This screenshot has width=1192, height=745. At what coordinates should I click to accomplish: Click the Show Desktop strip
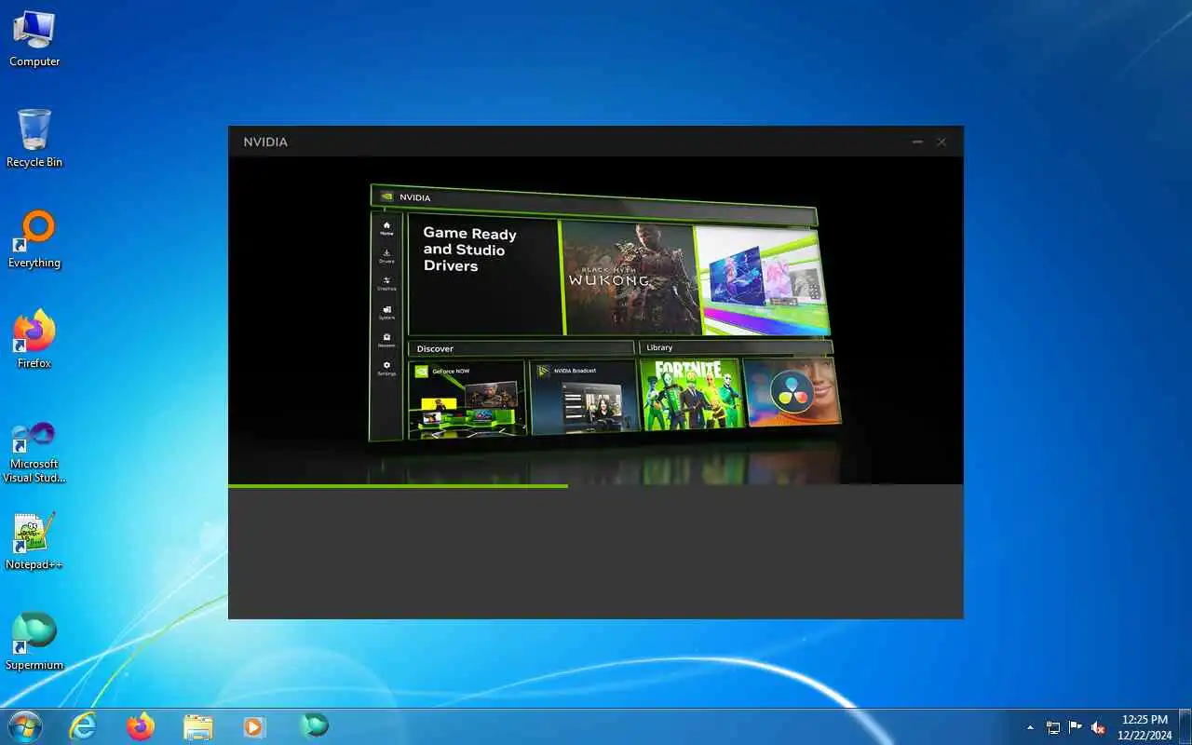click(1185, 726)
